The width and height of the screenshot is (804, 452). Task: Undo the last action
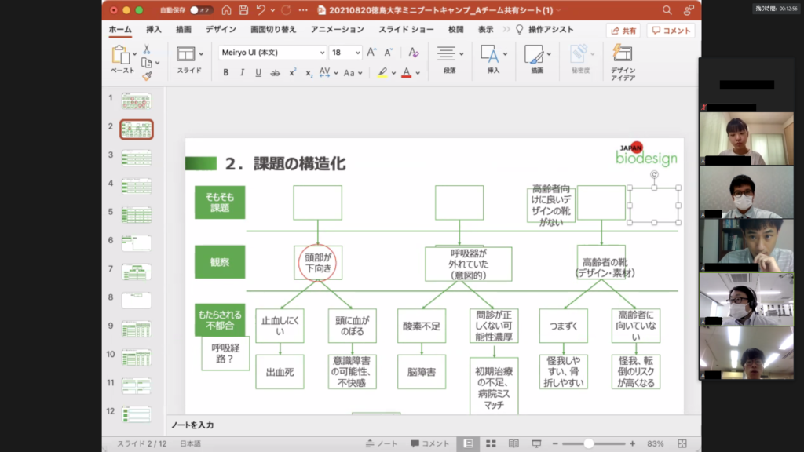coord(261,10)
